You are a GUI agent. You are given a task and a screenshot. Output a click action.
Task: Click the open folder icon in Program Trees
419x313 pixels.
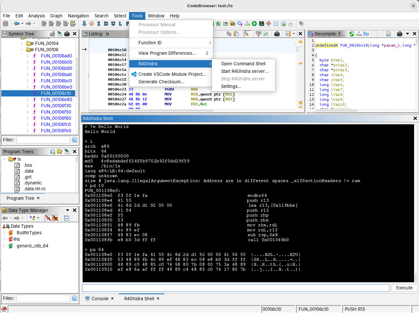pos(60,152)
